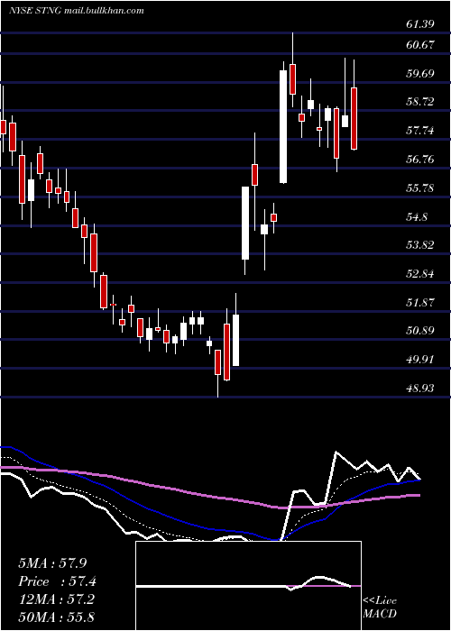451x631 pixels.
Task: Click the last red candlestick on the right
Action: point(354,119)
